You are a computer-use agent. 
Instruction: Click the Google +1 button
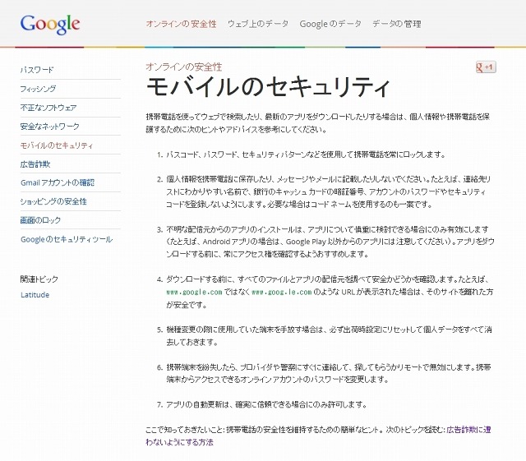[x=485, y=67]
